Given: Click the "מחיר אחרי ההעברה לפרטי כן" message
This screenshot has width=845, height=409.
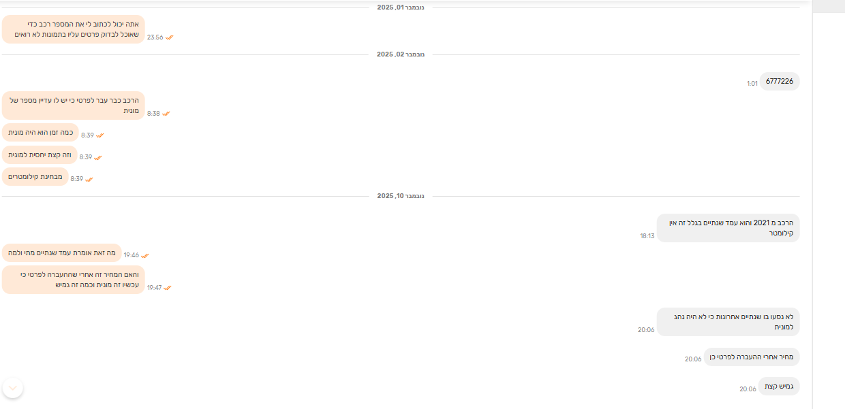Looking at the screenshot, I should click(752, 357).
